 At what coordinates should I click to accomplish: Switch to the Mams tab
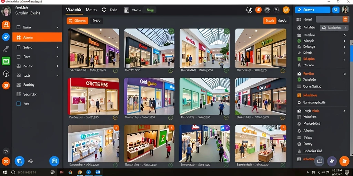(x=91, y=10)
